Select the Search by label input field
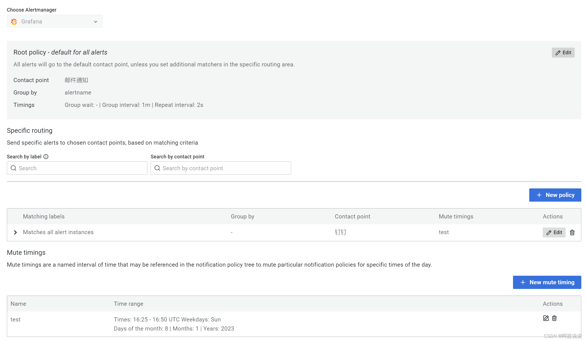This screenshot has width=586, height=341. click(x=77, y=168)
